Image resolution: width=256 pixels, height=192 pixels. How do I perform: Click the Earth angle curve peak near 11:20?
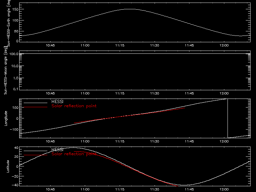point(130,9)
